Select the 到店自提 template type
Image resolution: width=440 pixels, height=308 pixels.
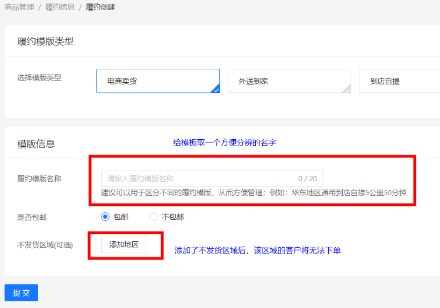point(399,81)
